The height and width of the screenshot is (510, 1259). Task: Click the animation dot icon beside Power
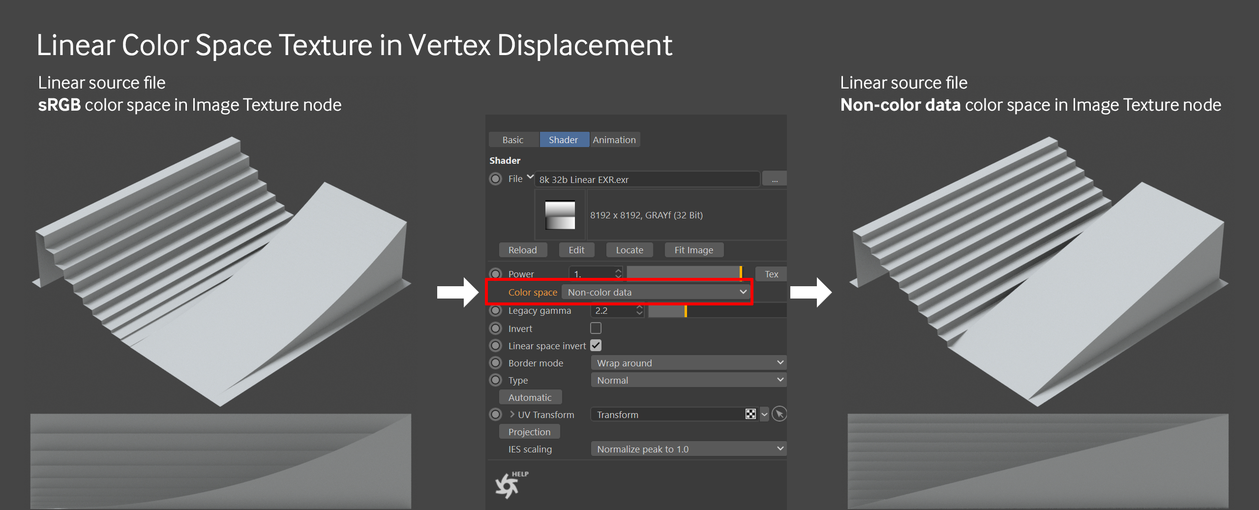(496, 273)
